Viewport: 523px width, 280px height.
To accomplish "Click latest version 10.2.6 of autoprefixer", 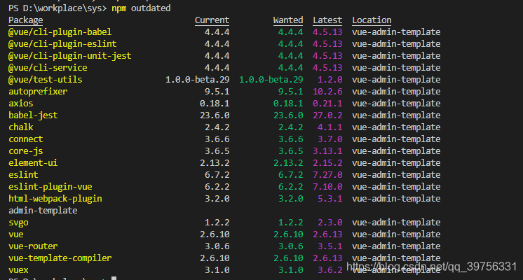I will pos(327,92).
